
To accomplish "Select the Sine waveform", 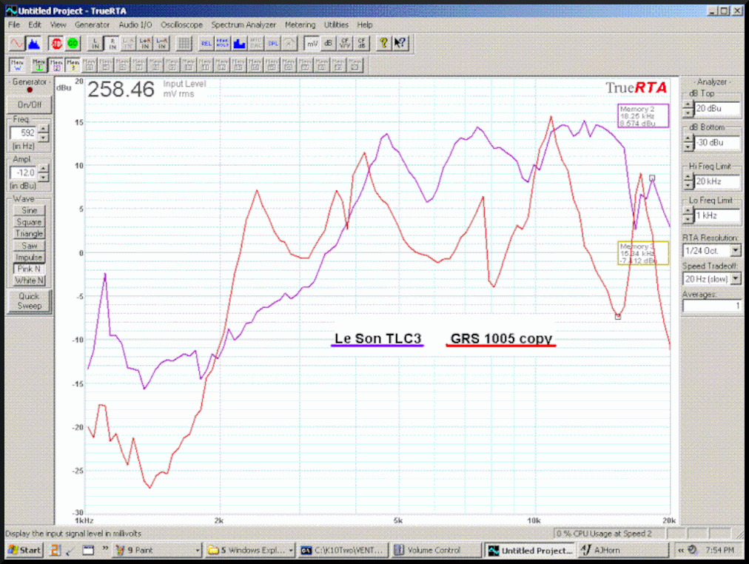I will [x=29, y=211].
